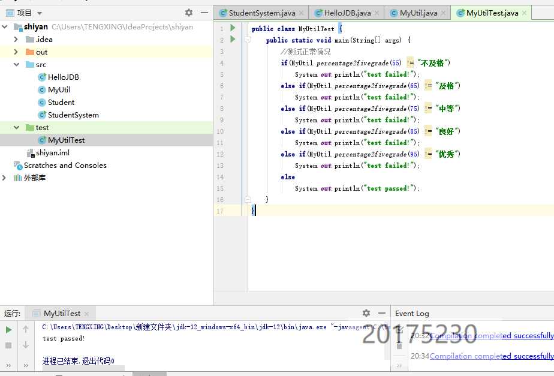Image resolution: width=554 pixels, height=376 pixels.
Task: Select shiyan.iml file
Action: click(49, 153)
